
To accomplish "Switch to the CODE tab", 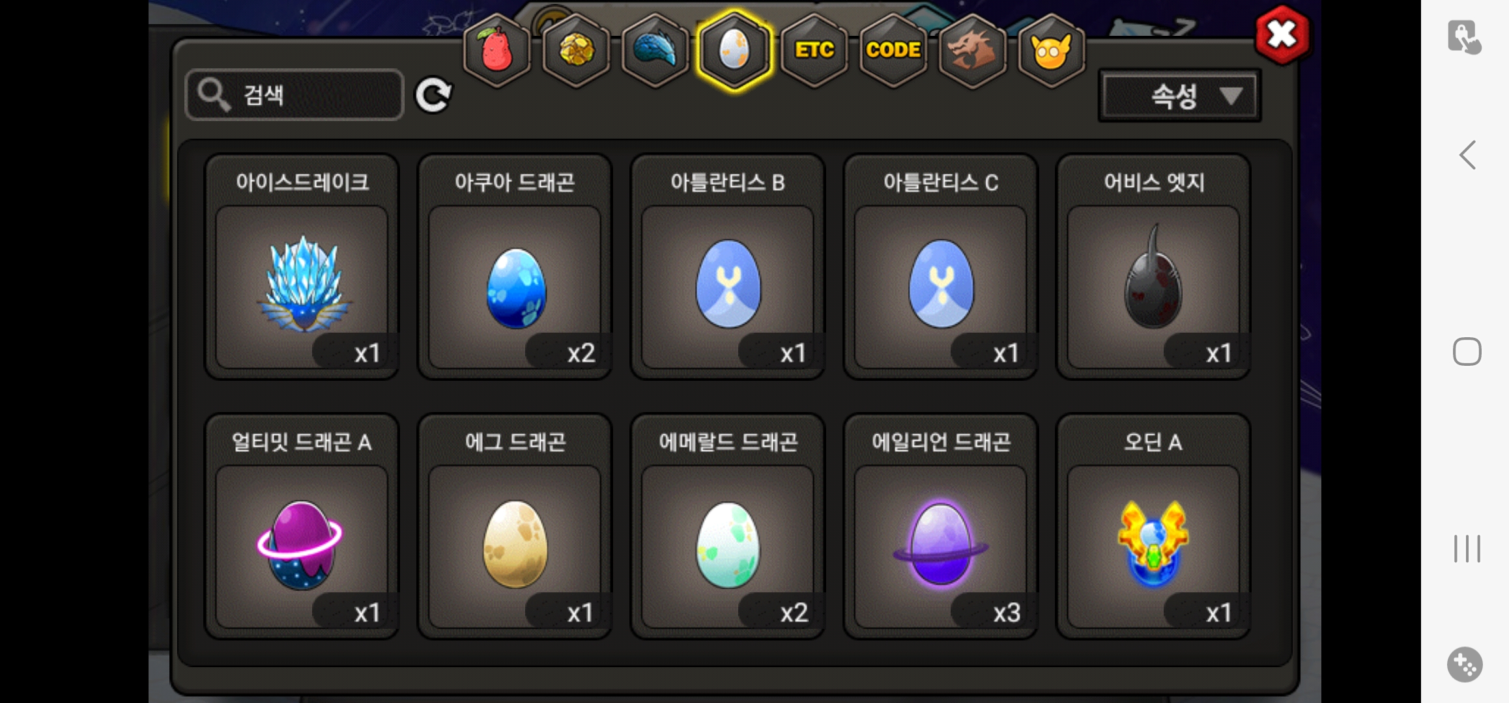I will [x=893, y=50].
